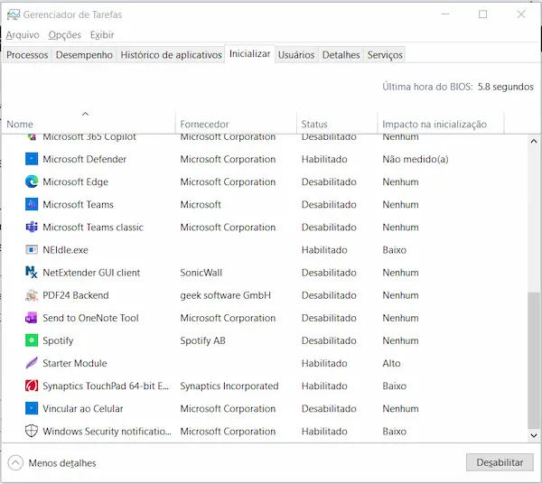
Task: Select the Inicializar tab
Action: click(x=250, y=54)
